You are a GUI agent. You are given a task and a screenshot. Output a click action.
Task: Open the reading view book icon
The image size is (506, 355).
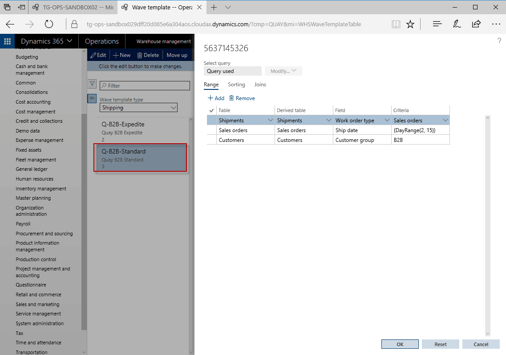point(396,24)
